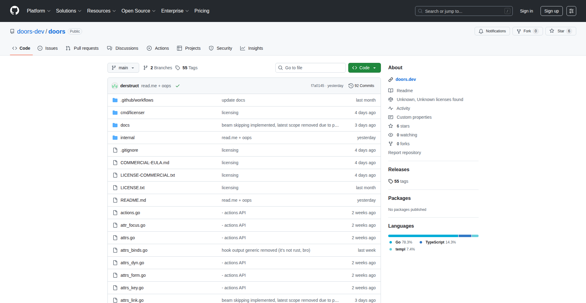Expand the Open Source menu
The image size is (586, 303).
point(138,11)
